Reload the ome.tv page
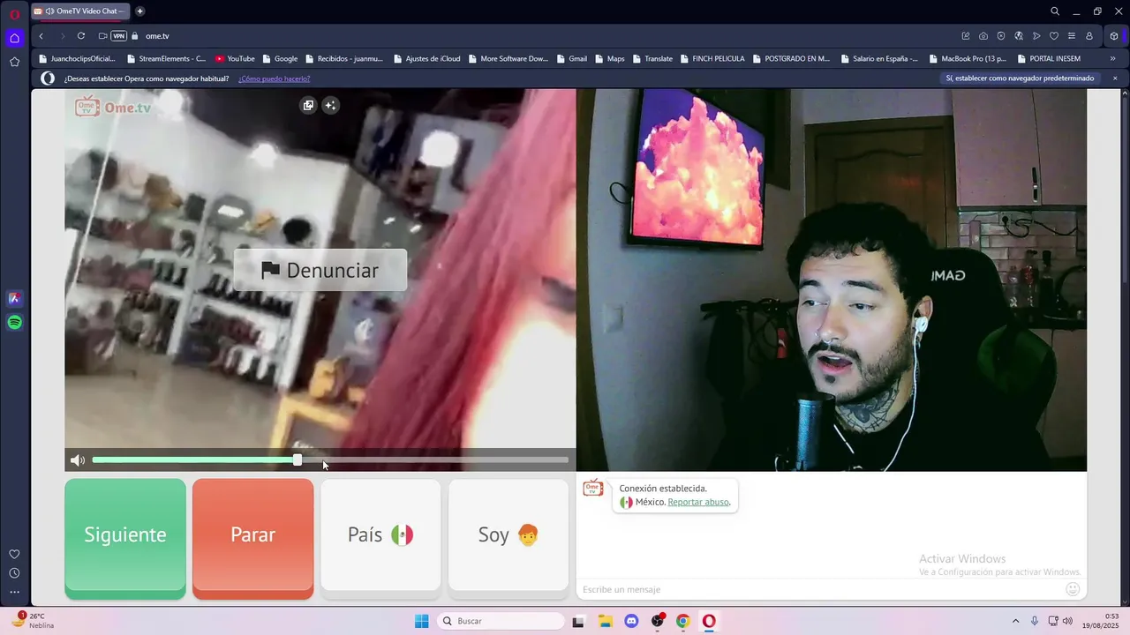 coord(81,36)
